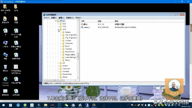192x108 pixels.
Task: Expand the Registration key arrow
Action: (x=61, y=55)
